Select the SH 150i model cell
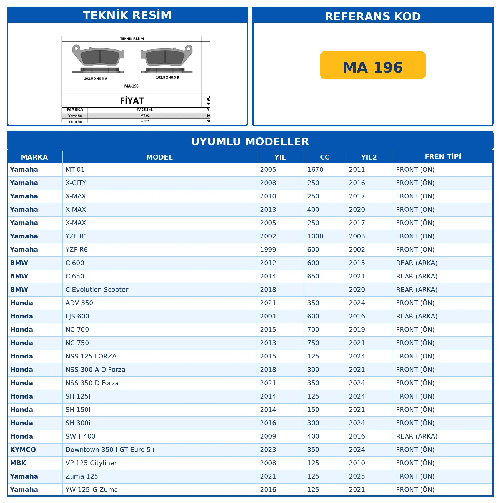500x503 pixels. click(x=160, y=410)
